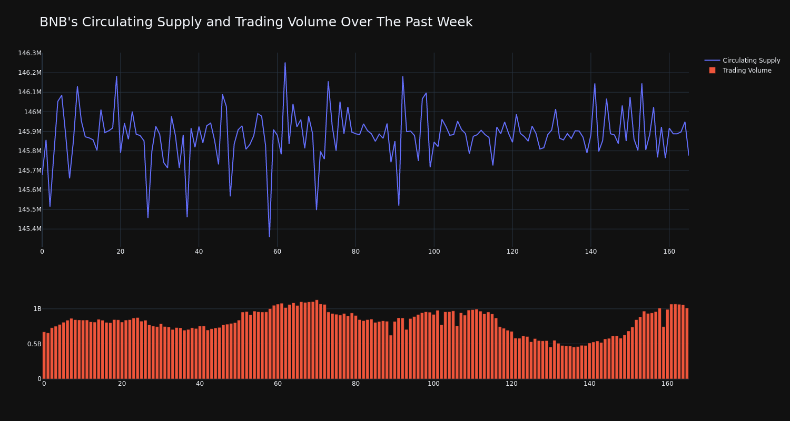Click the lowest supply dip near index 58
The image size is (790, 421).
click(269, 236)
